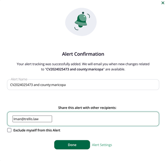
Task: Click the gray circle behind the bell
Action: (81, 22)
